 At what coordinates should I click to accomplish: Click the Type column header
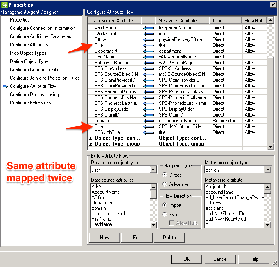pos(226,21)
